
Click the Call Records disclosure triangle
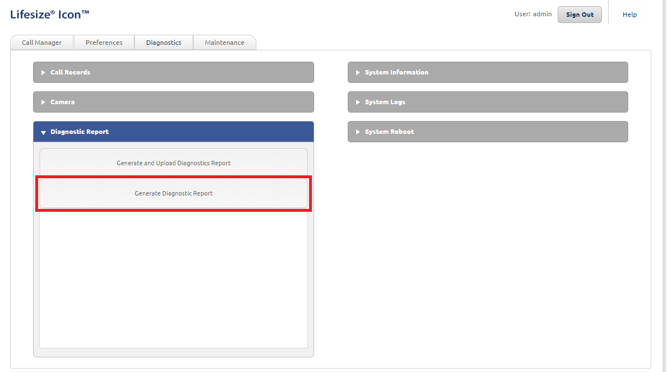click(x=43, y=72)
